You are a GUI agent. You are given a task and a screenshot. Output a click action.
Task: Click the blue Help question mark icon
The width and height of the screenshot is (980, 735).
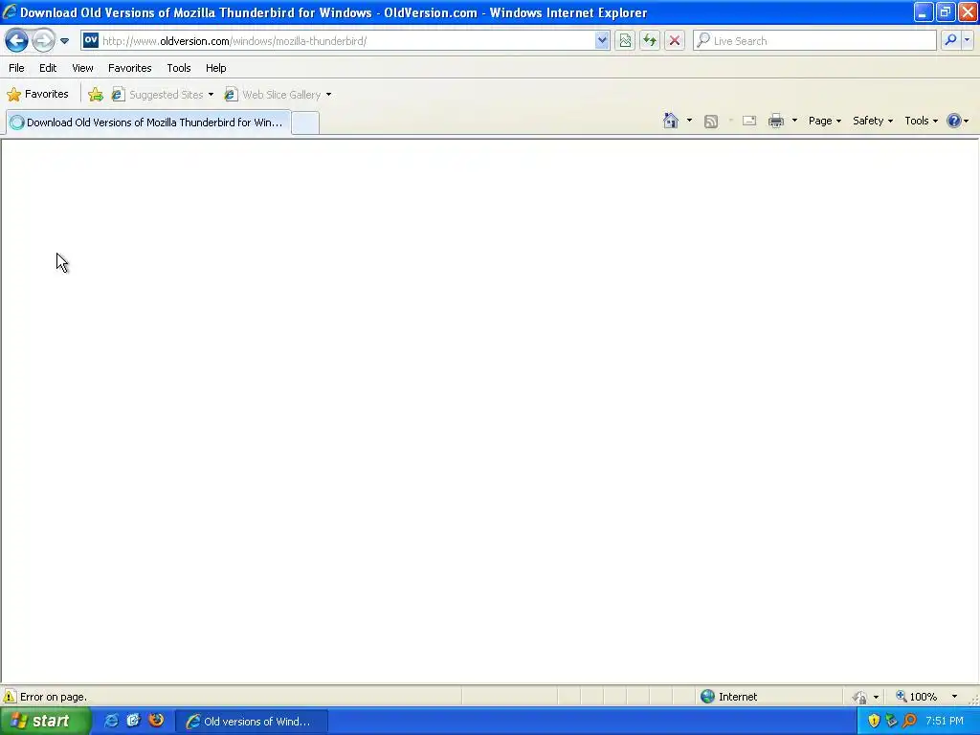click(x=954, y=121)
